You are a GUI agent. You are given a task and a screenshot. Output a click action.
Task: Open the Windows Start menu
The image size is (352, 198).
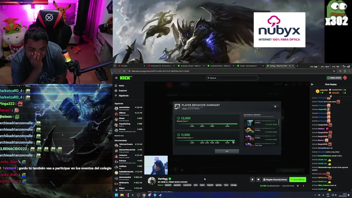click(x=116, y=195)
